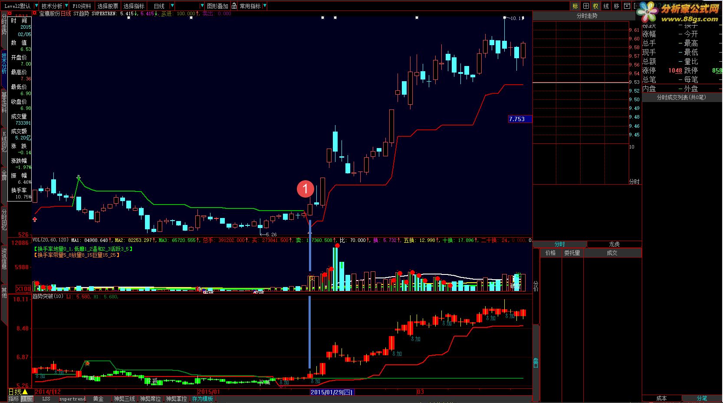Expand the 常用指标 dropdown arrow
Image resolution: width=723 pixels, height=403 pixels.
(x=265, y=6)
